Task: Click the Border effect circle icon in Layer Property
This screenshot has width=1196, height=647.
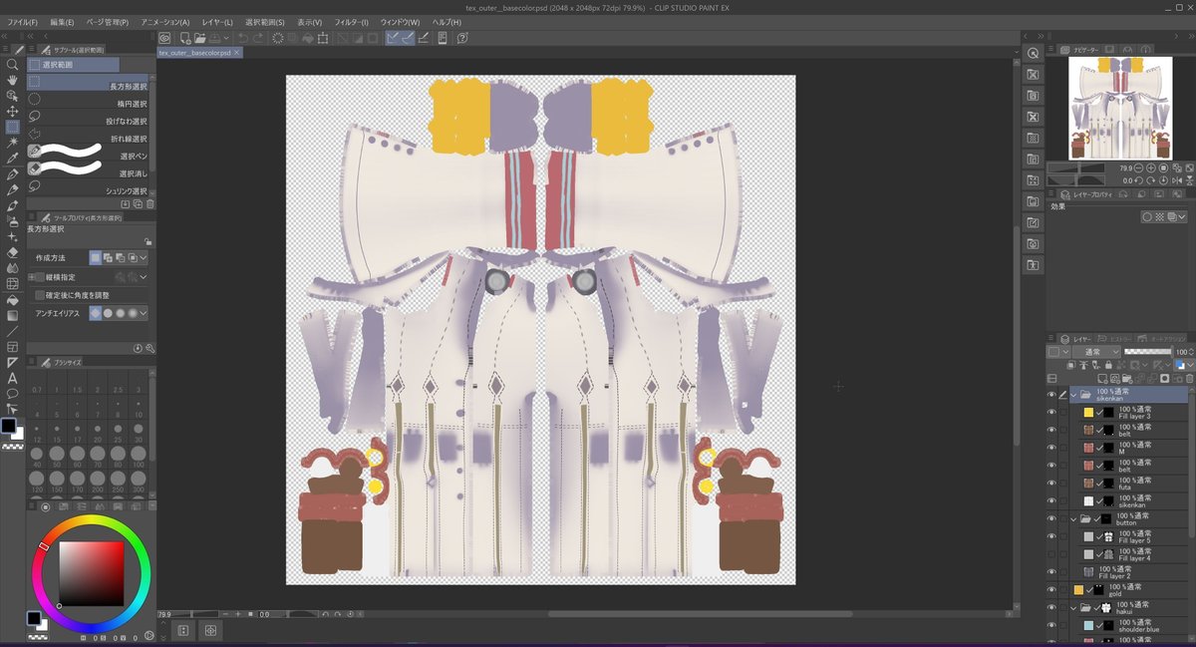Action: pyautogui.click(x=1147, y=216)
